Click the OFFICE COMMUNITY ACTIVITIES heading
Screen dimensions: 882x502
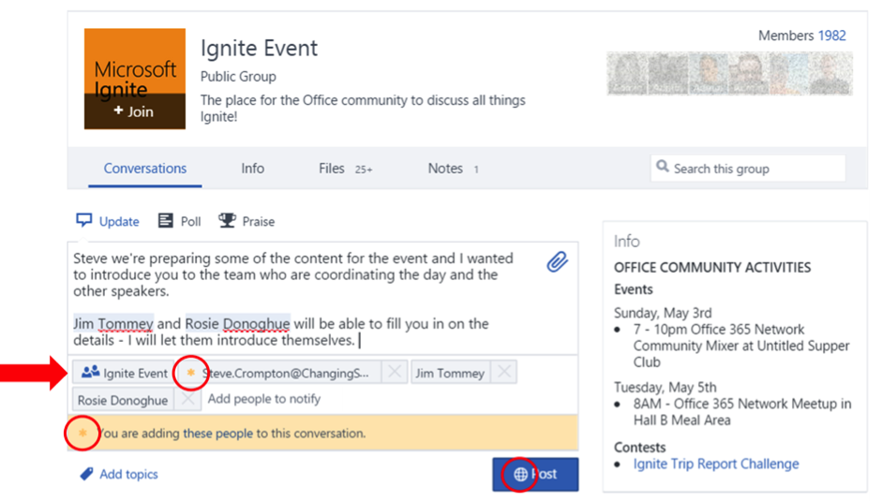[712, 268]
